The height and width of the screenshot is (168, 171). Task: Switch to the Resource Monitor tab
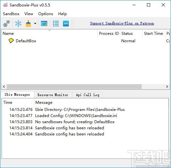53,95
